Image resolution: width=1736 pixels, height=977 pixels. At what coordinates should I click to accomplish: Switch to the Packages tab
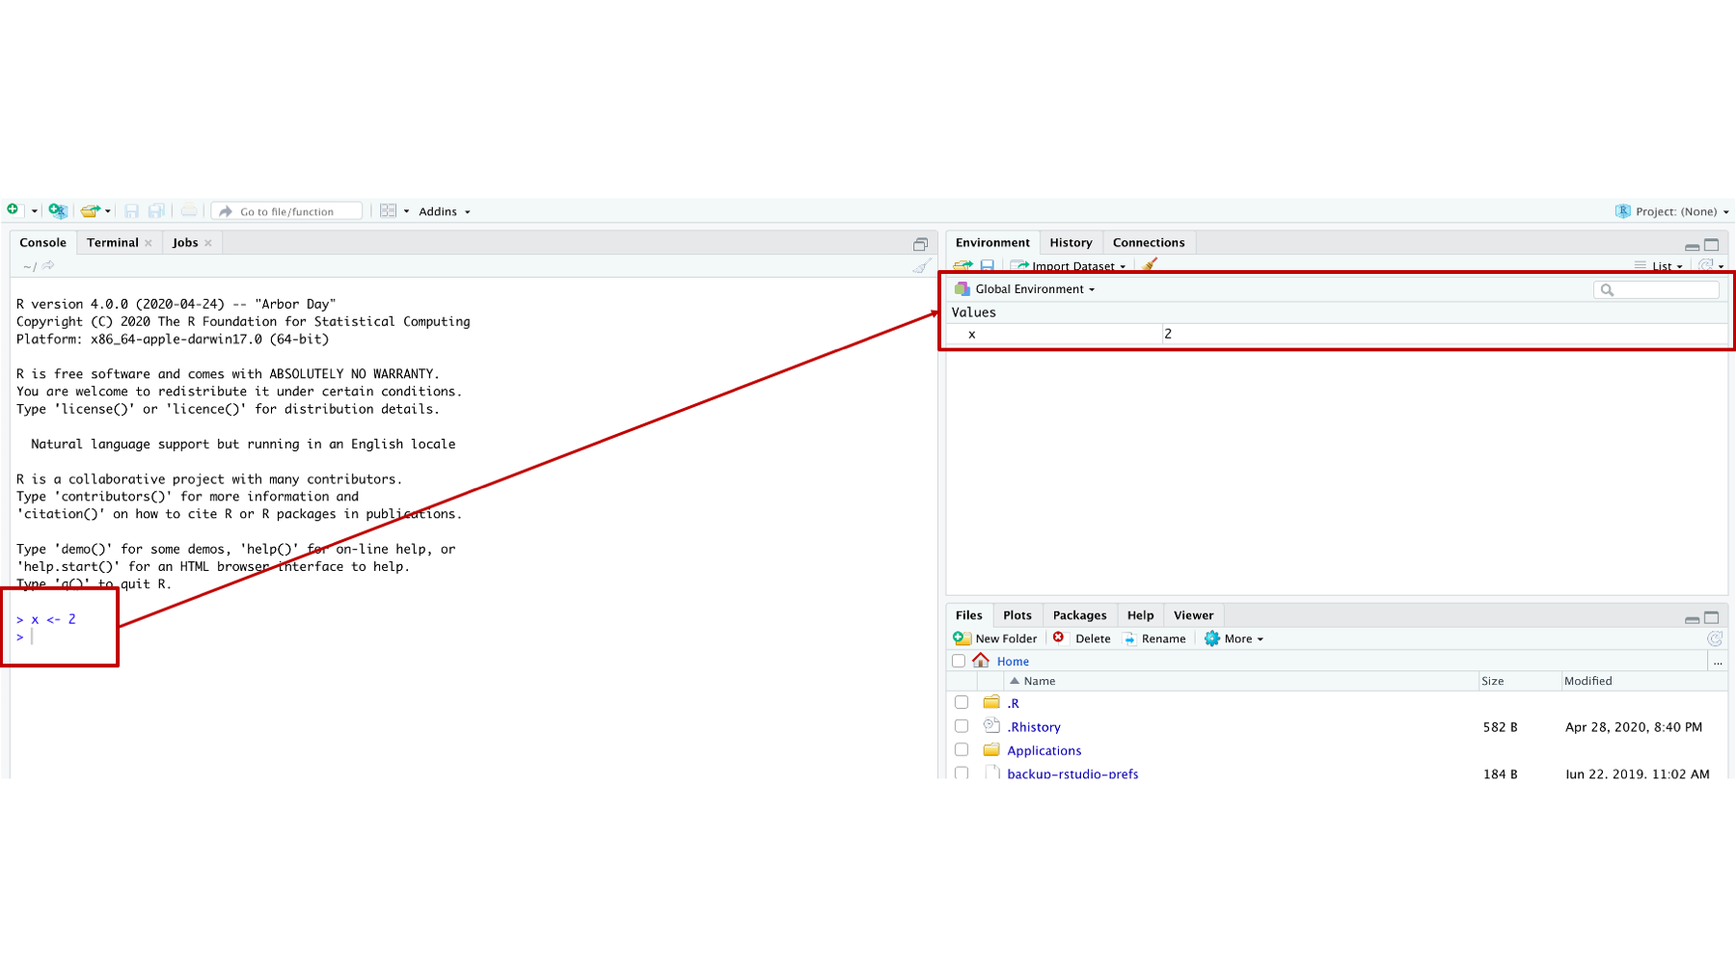coord(1079,615)
